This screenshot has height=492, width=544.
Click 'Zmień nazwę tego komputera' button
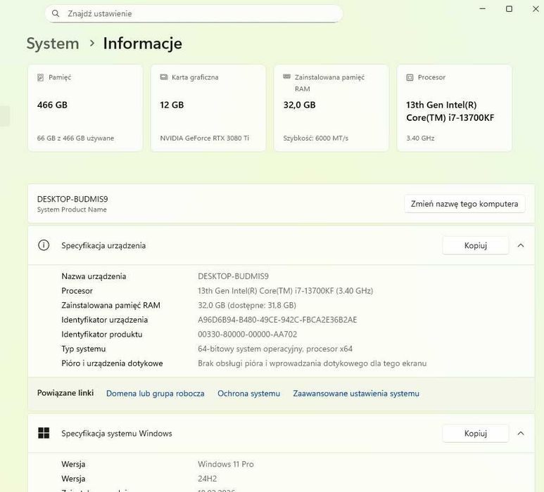[464, 204]
